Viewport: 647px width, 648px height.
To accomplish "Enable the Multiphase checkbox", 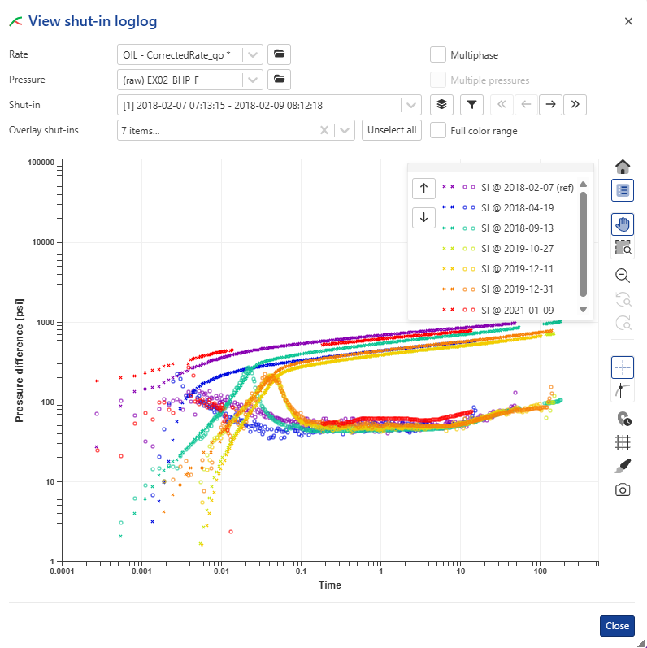I will (x=438, y=54).
